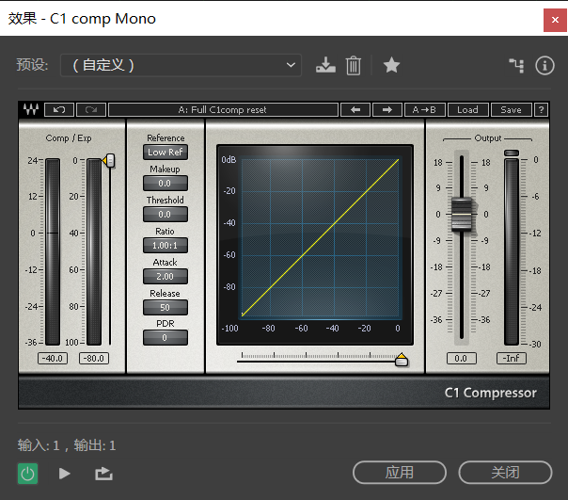Go to next preset with right arrow
This screenshot has width=568, height=500.
click(x=387, y=109)
